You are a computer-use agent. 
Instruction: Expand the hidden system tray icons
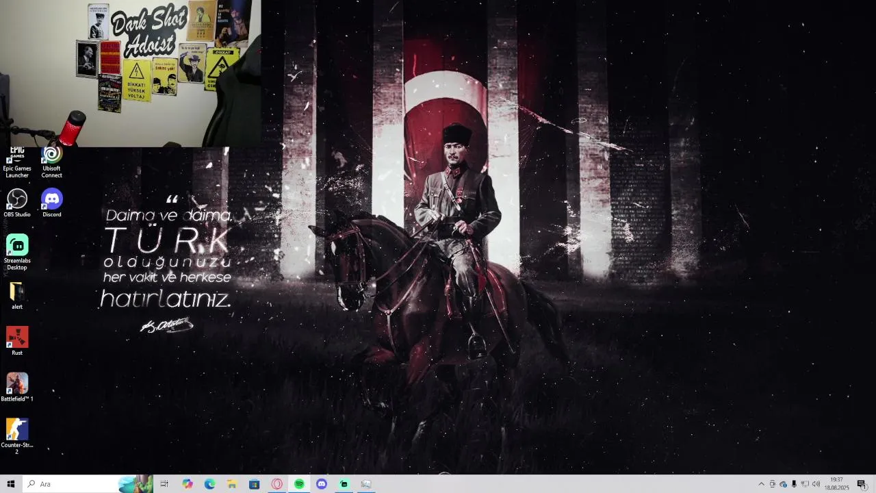pyautogui.click(x=761, y=484)
